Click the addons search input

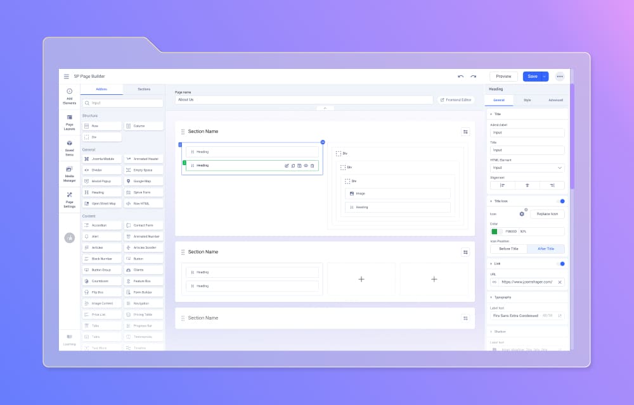pos(122,103)
